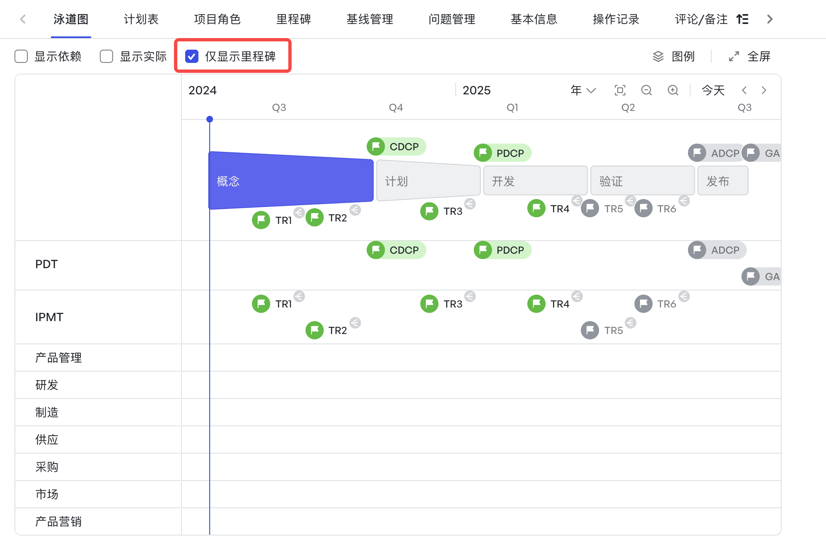Viewport: 826px width, 538px height.
Task: Click the link badge beside IPMT TR1
Action: pyautogui.click(x=299, y=296)
